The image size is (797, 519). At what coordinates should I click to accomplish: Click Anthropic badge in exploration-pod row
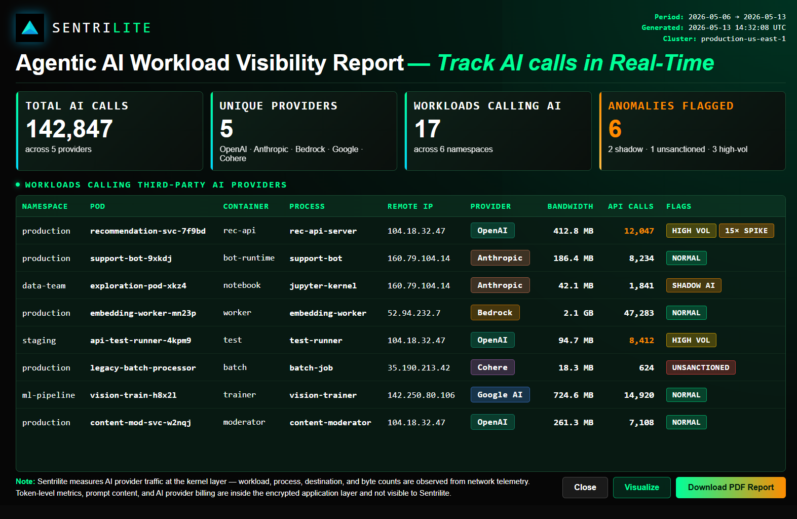tap(500, 285)
